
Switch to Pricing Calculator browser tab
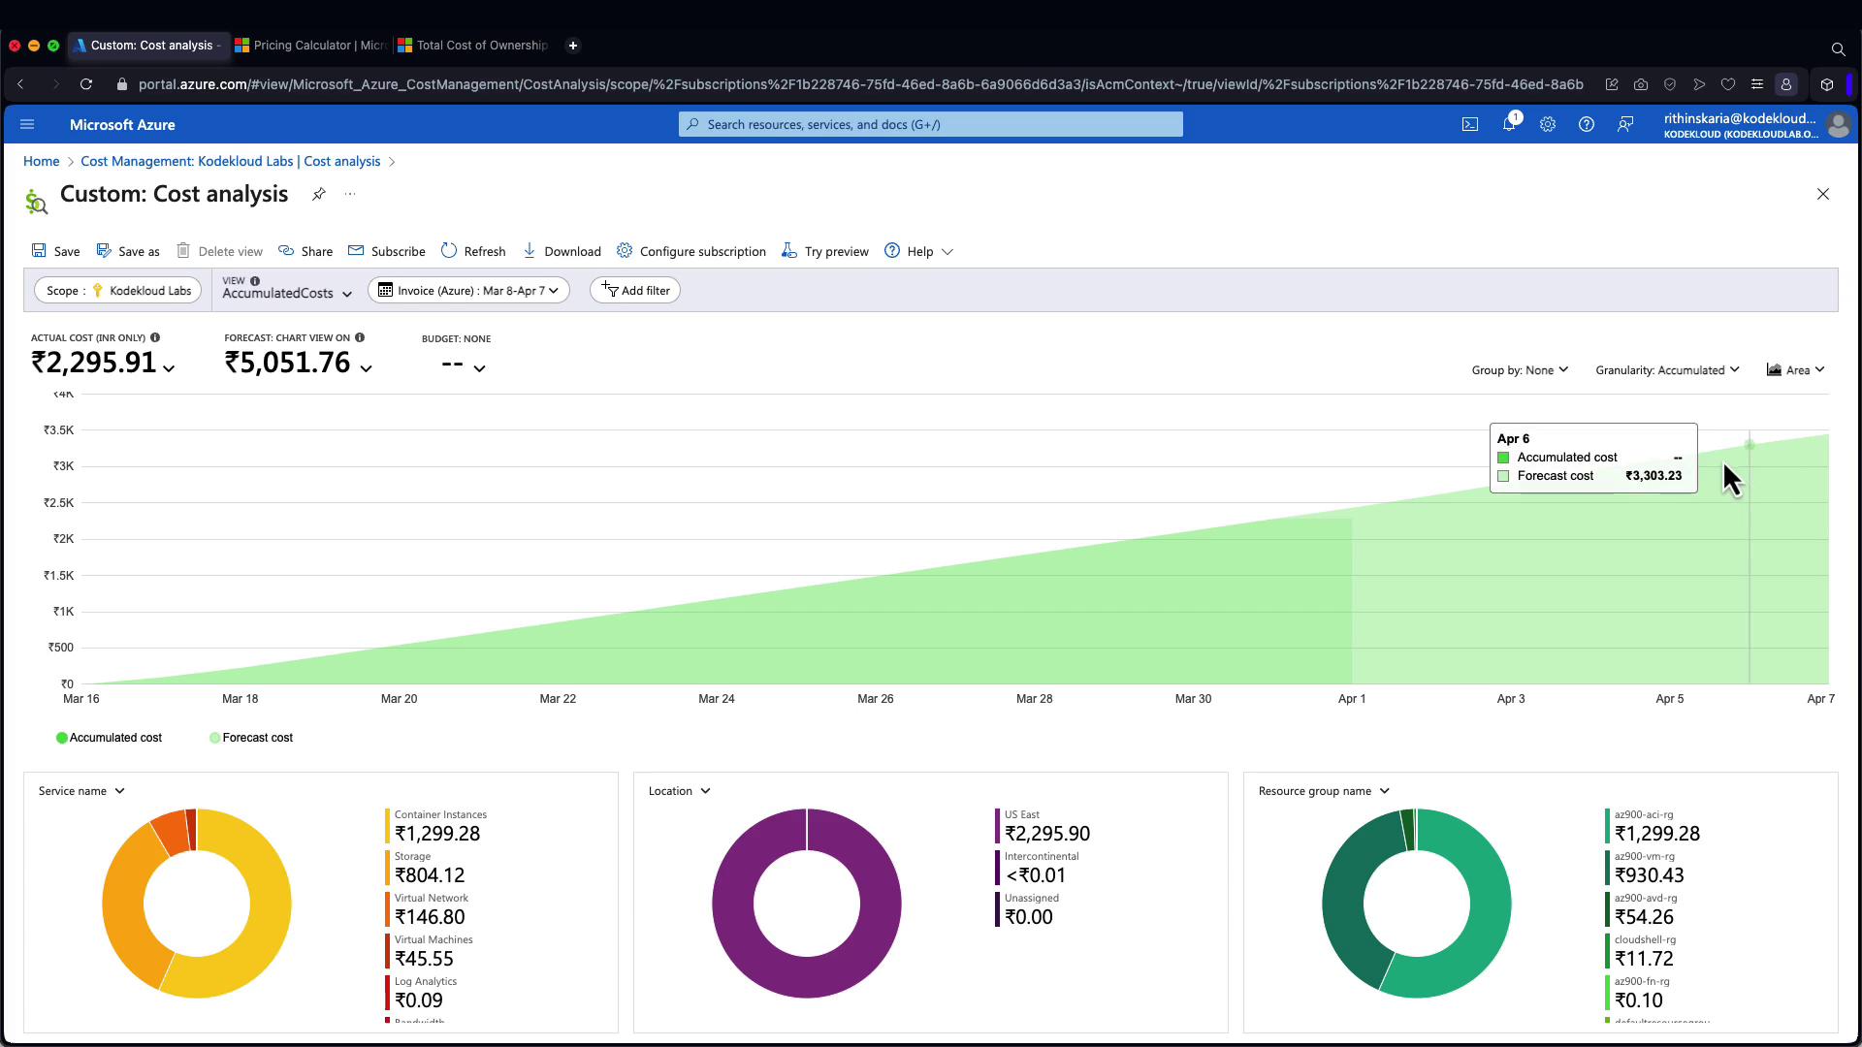tap(311, 46)
